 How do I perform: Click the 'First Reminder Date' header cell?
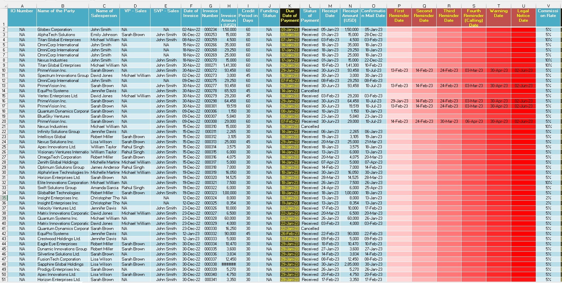(399, 16)
